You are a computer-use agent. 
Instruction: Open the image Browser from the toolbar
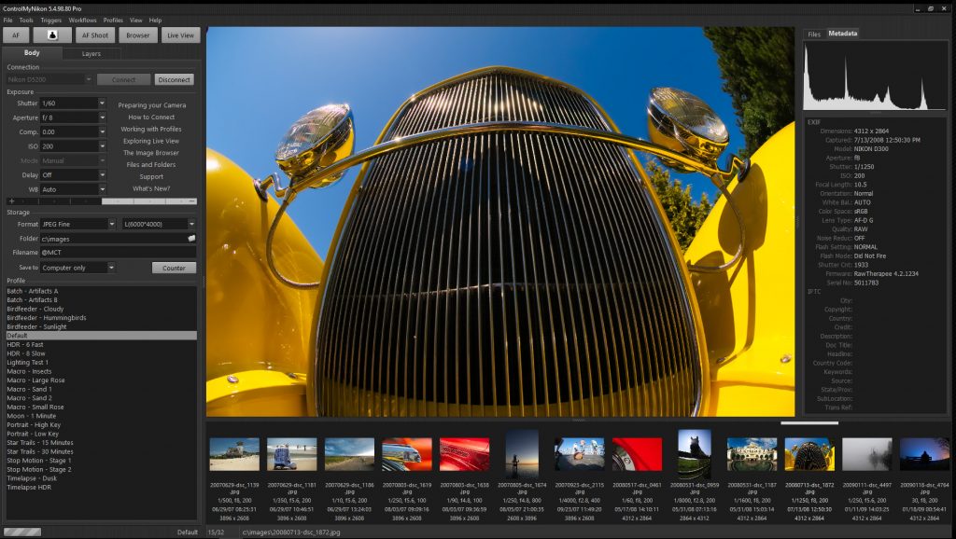click(x=137, y=35)
